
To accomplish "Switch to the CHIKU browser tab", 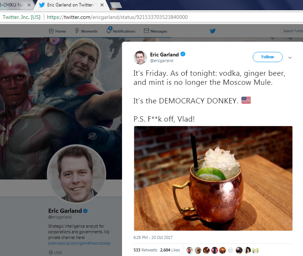I will 14,5.
